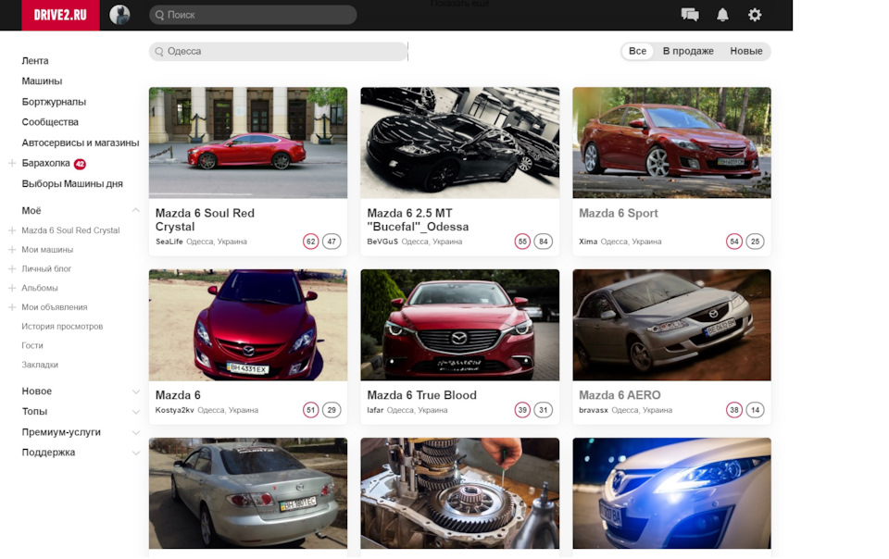This screenshot has width=889, height=559.
Task: Open История просмотров link
Action: (62, 327)
